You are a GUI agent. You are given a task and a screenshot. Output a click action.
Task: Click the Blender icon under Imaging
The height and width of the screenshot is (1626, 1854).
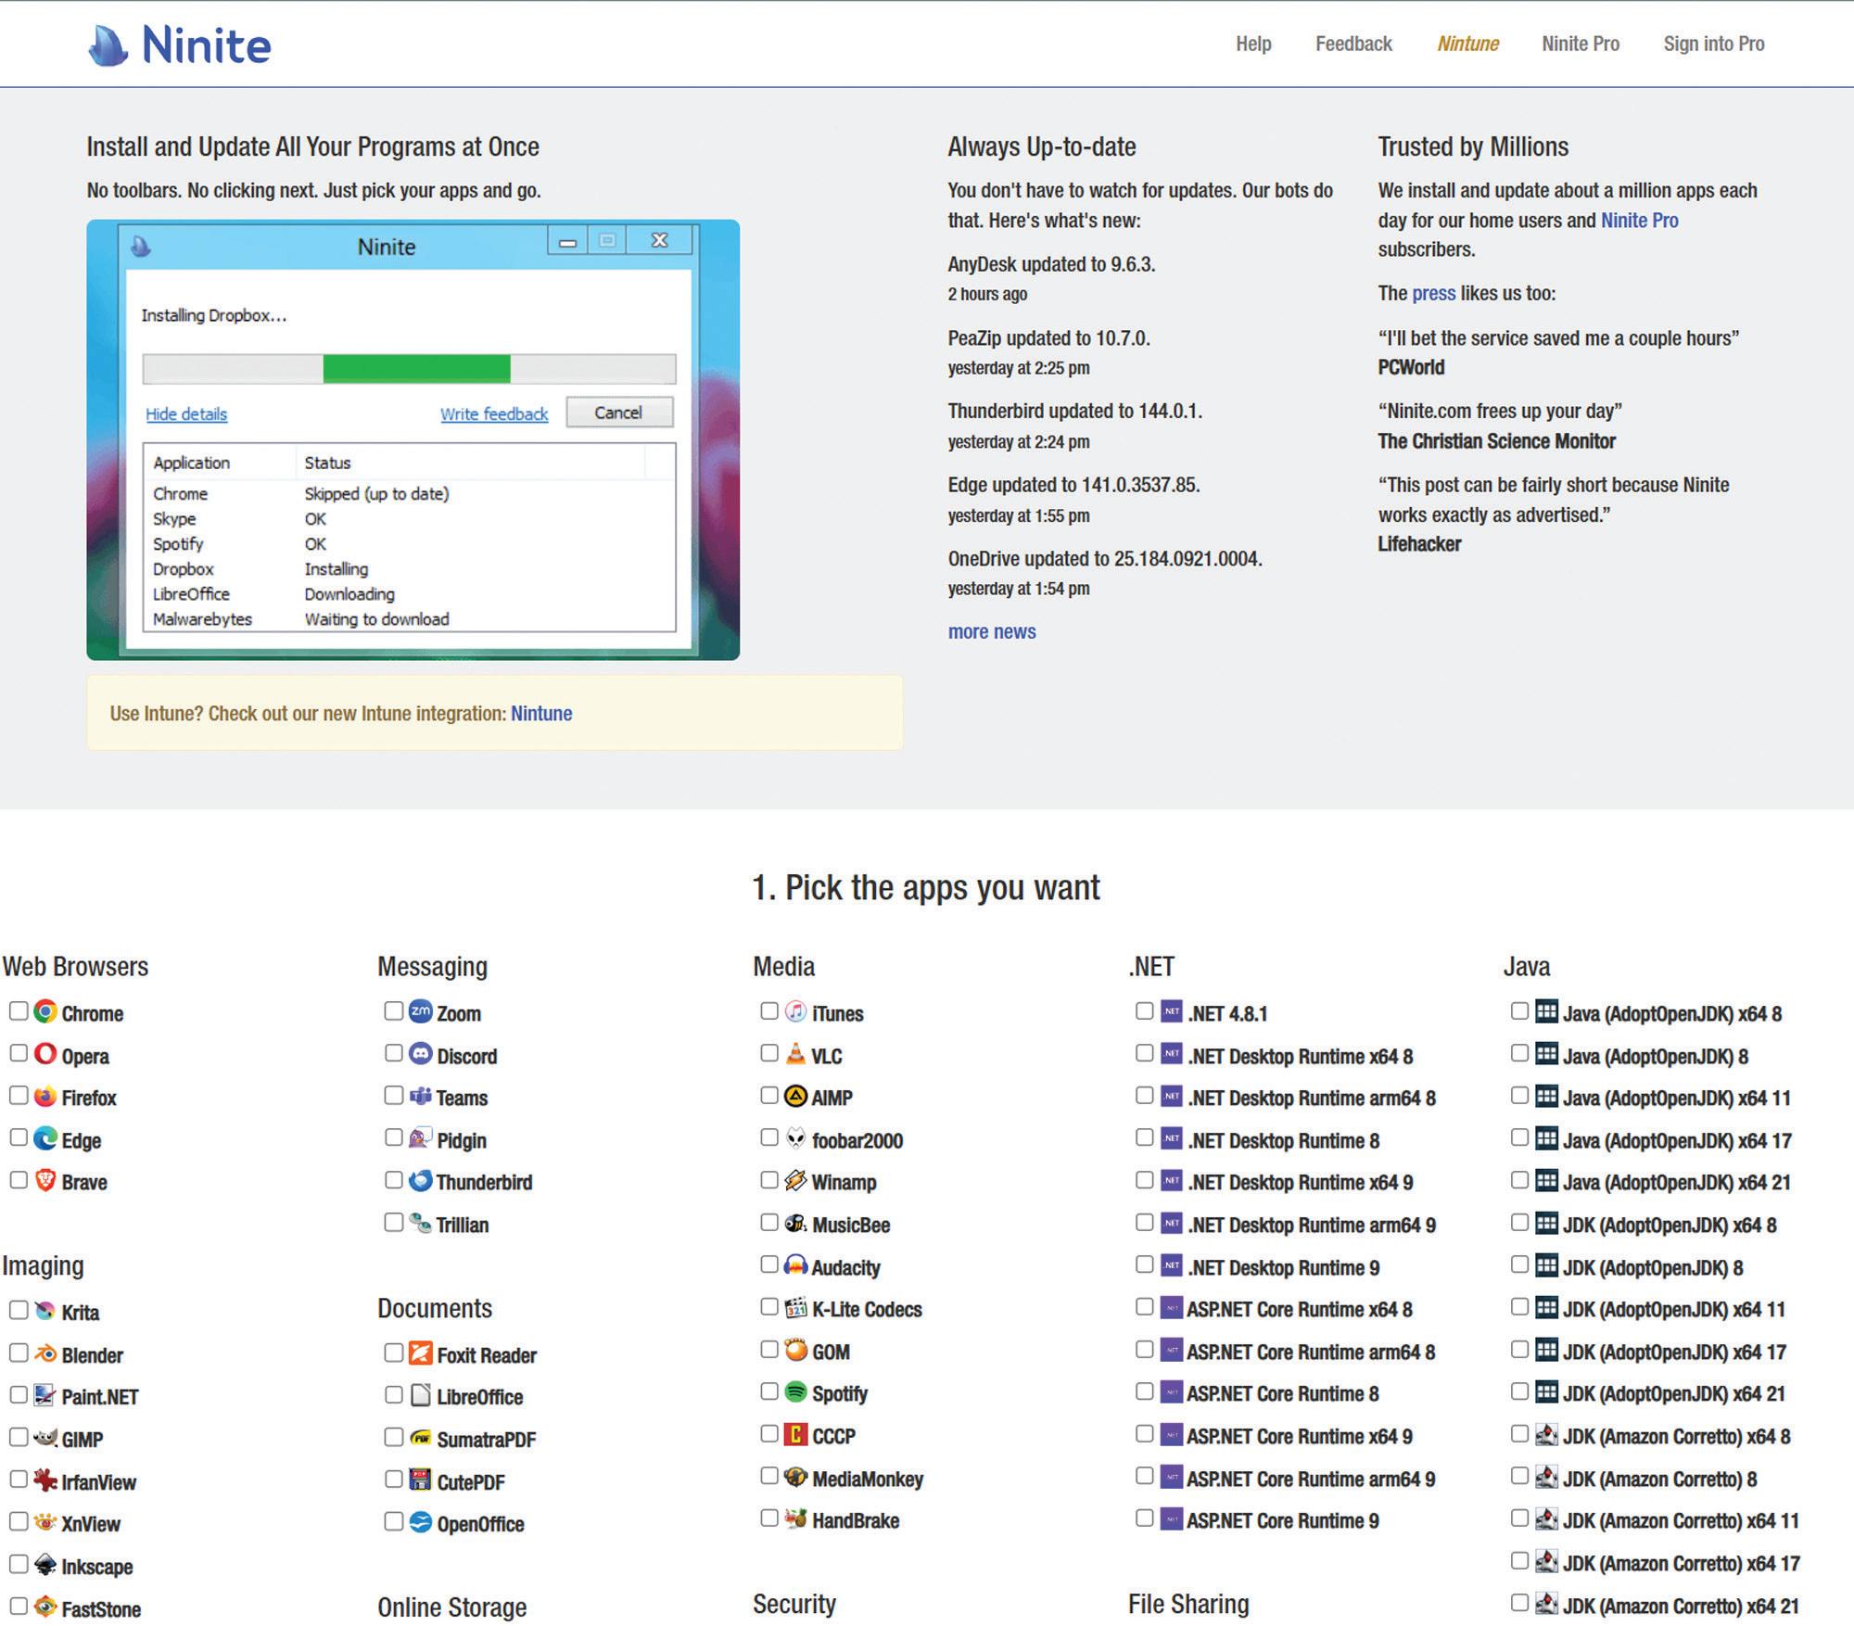click(x=45, y=1353)
